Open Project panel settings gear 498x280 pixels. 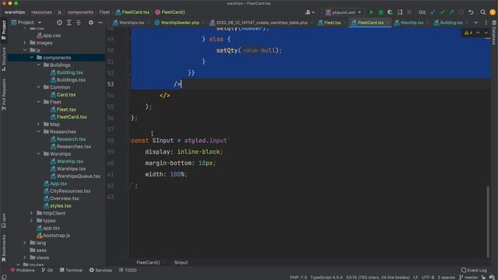point(91,23)
